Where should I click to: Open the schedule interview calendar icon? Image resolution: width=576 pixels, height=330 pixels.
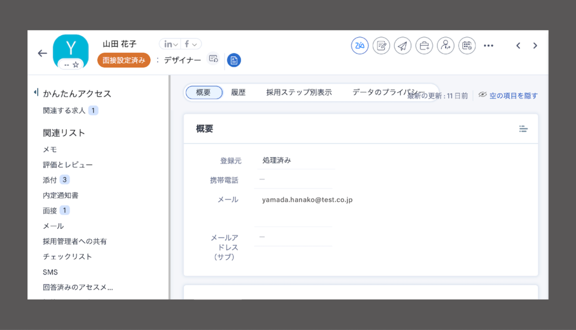[467, 46]
